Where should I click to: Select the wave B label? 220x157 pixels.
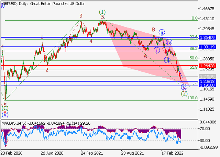154,30
